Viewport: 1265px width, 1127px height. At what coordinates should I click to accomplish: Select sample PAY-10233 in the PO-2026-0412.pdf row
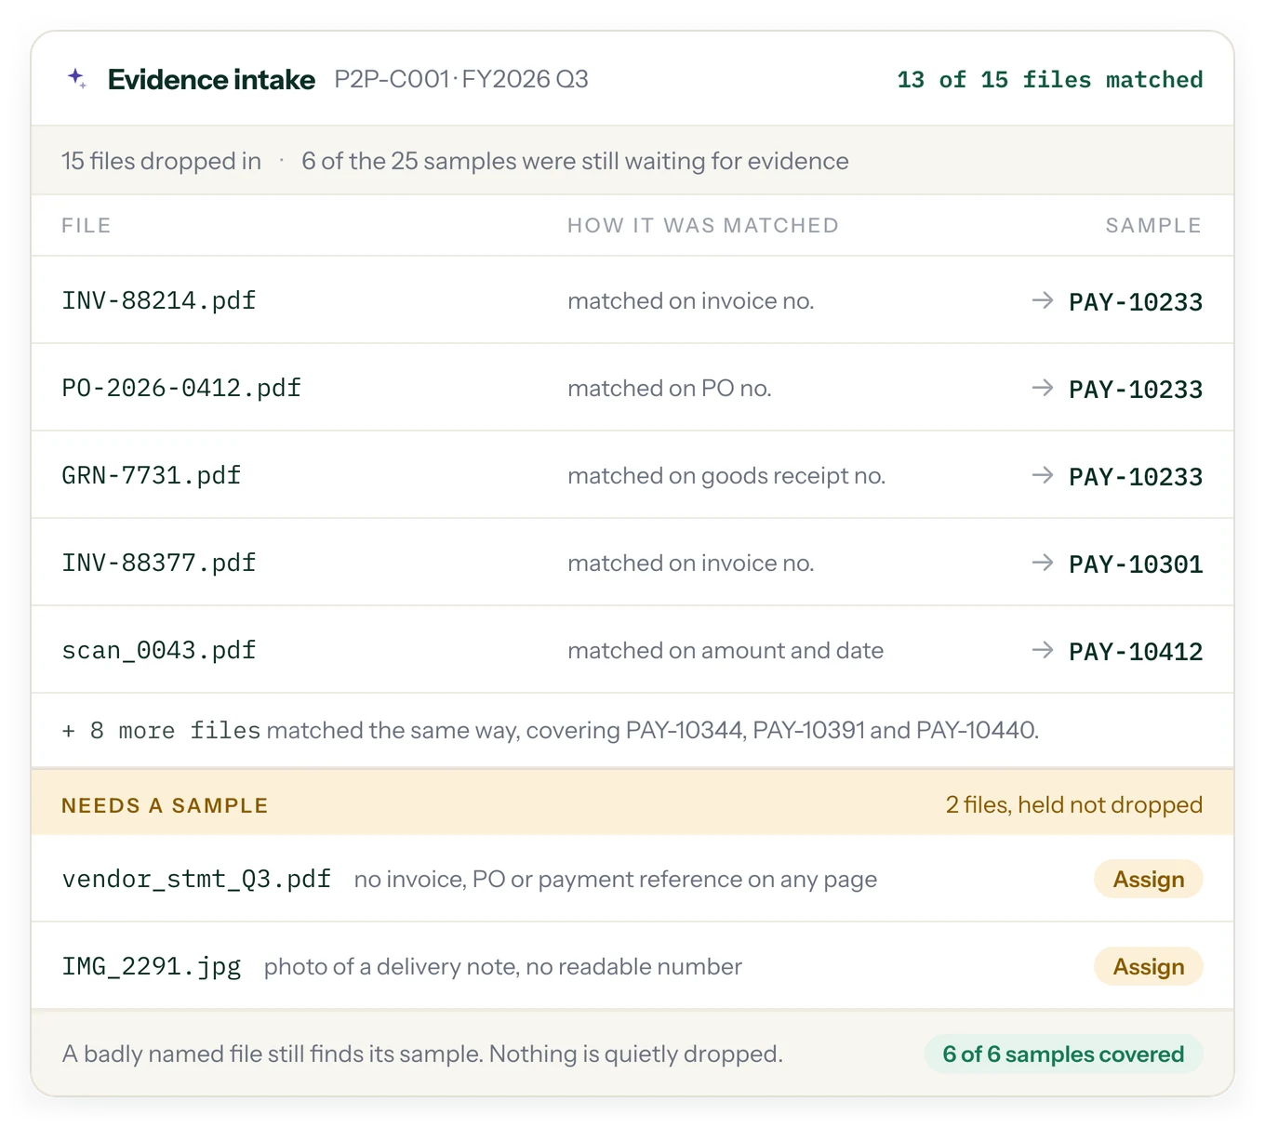(1136, 389)
